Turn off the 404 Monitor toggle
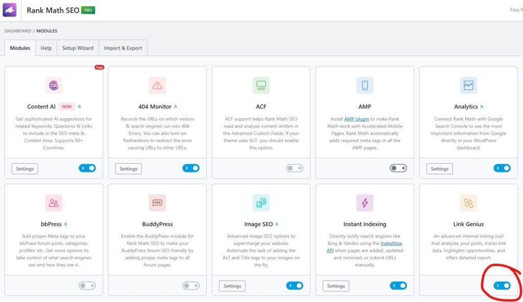Screen dimensions: 523x302 pyautogui.click(x=191, y=168)
